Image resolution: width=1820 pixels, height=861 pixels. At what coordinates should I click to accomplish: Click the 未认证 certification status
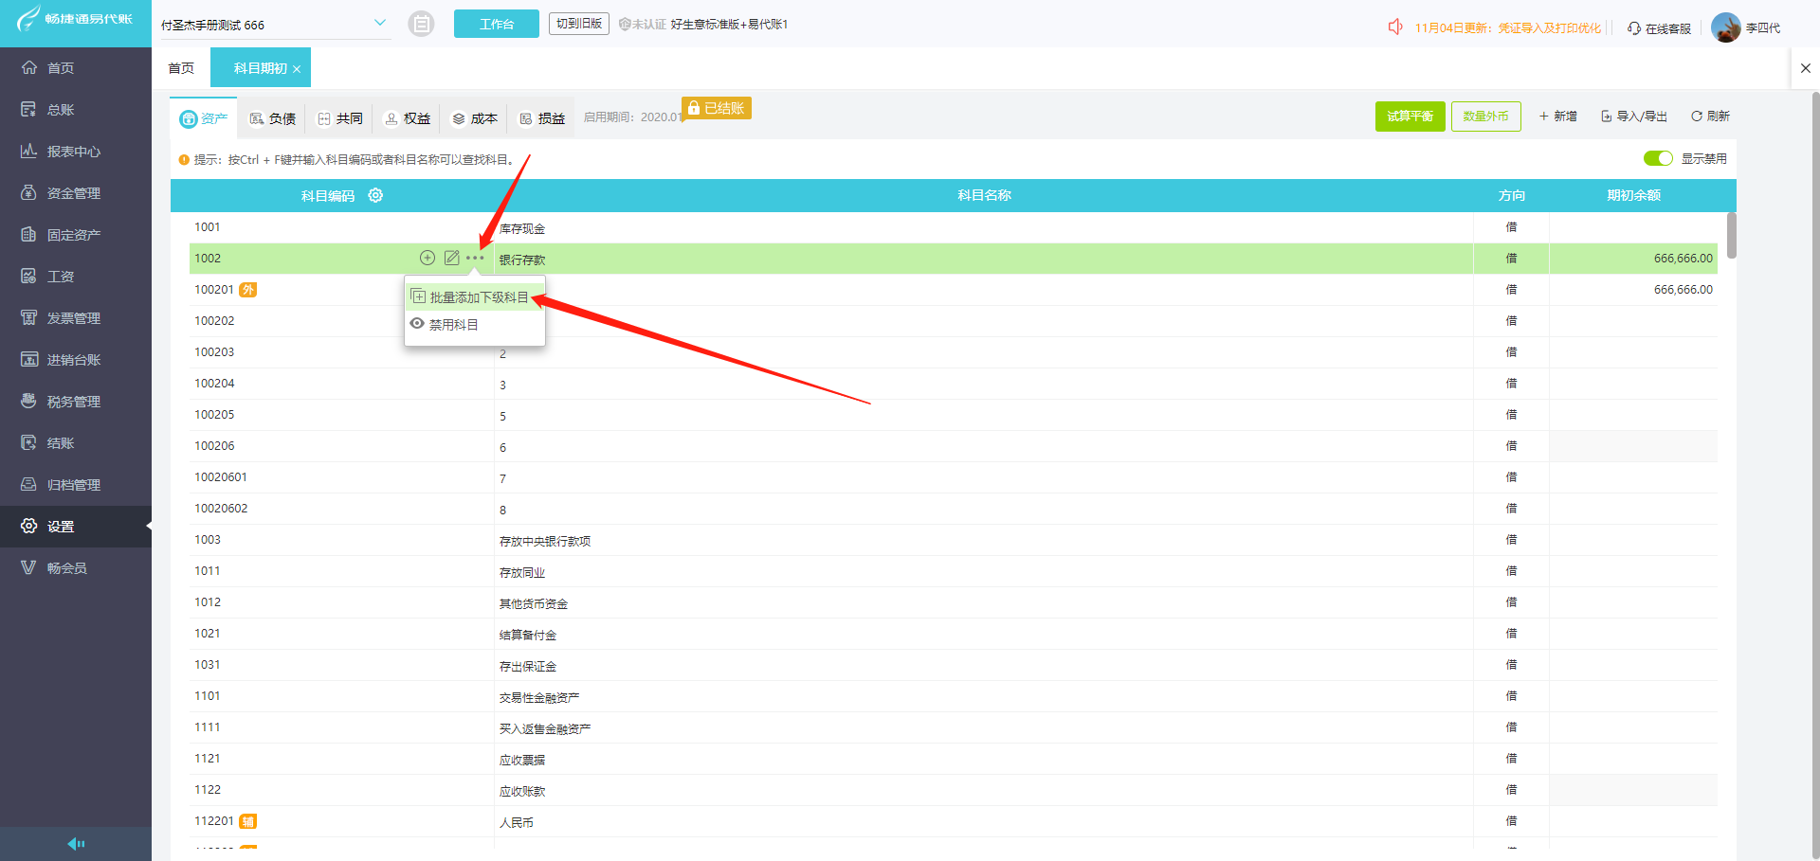(x=643, y=24)
